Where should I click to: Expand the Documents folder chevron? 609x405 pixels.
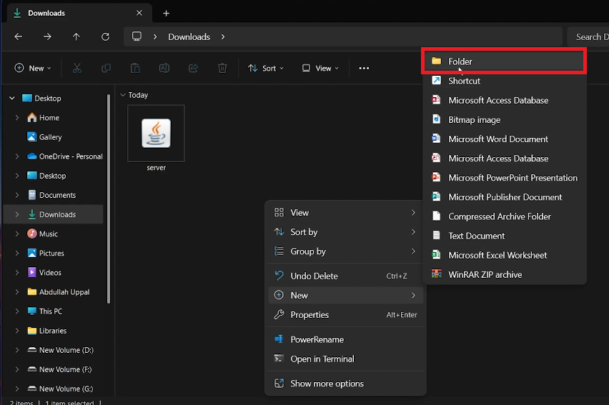(x=17, y=195)
